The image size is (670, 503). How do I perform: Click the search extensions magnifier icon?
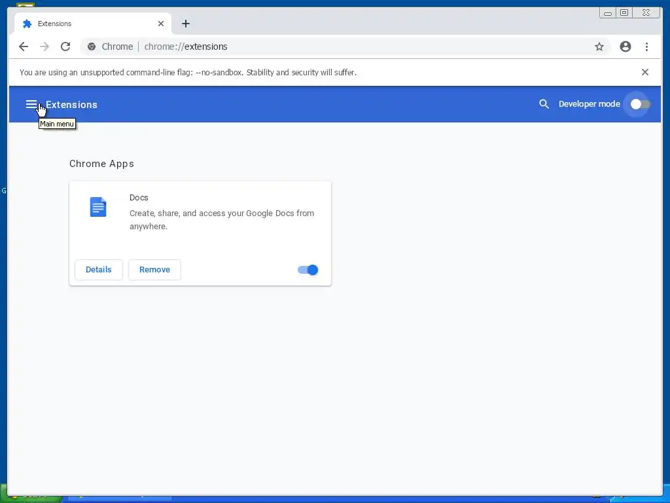(x=544, y=104)
